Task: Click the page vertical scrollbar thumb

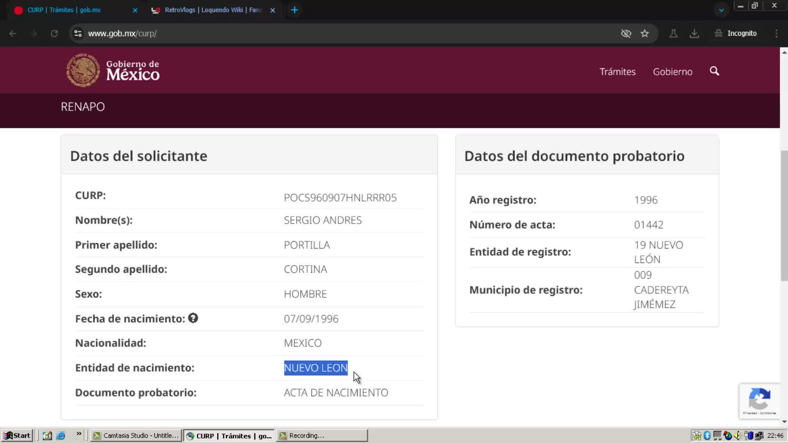Action: click(x=784, y=215)
